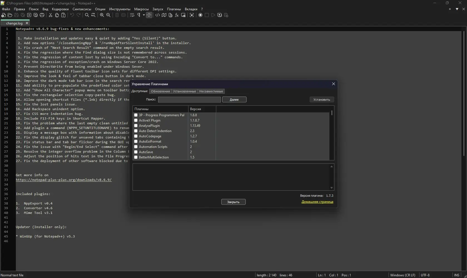
Task: Open the notepad-plus-plus.org downloads link
Action: tap(64, 180)
